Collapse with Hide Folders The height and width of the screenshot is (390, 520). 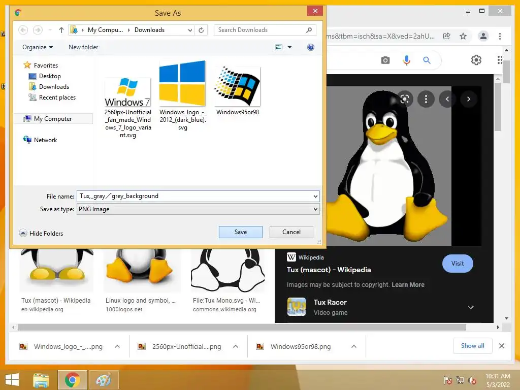coord(41,233)
